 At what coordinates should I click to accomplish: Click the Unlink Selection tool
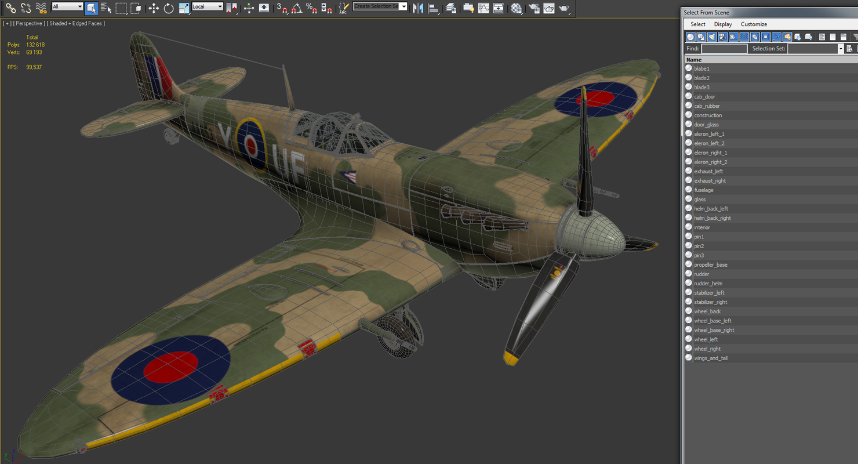click(x=26, y=8)
